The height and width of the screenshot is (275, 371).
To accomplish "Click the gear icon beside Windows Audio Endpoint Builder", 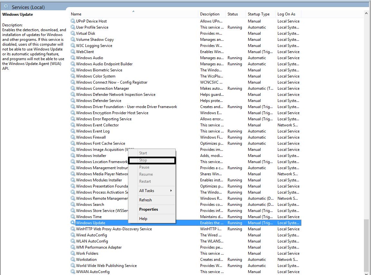I will [x=73, y=64].
